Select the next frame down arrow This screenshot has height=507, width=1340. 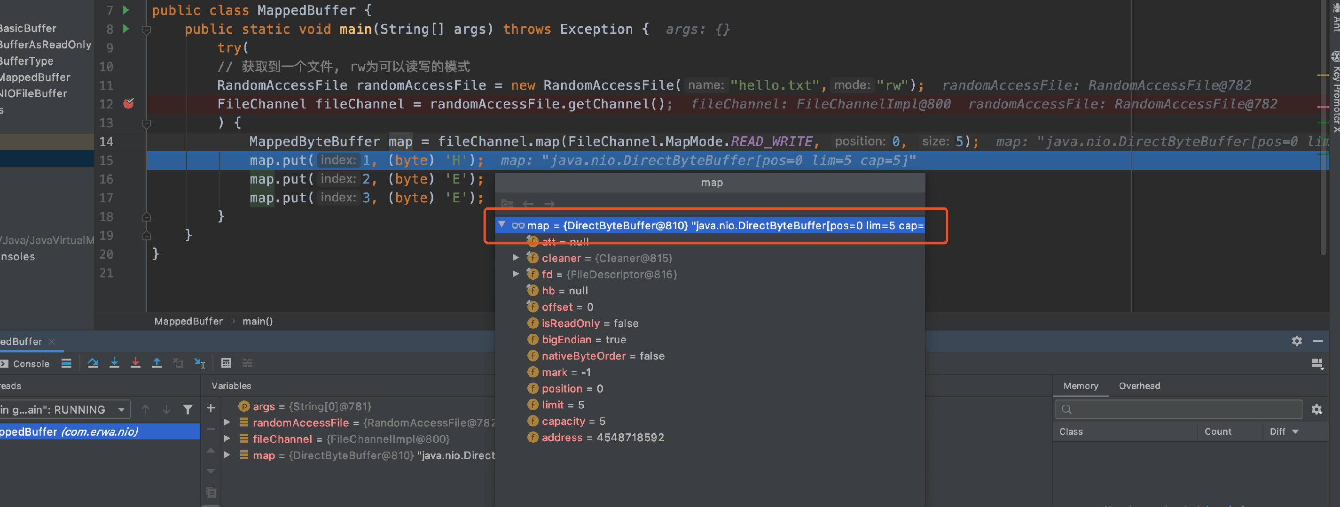(x=166, y=409)
